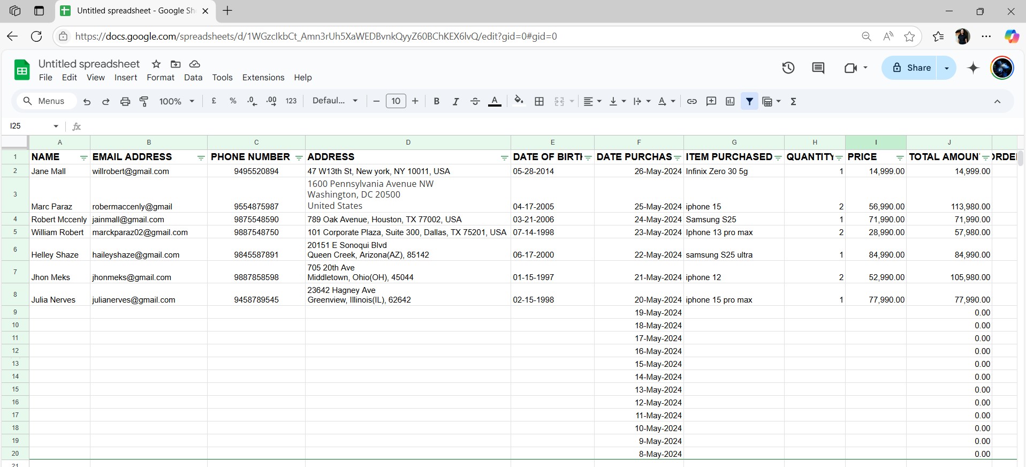Click the Menus search button
Screen dimensions: 1026x467
click(44, 101)
